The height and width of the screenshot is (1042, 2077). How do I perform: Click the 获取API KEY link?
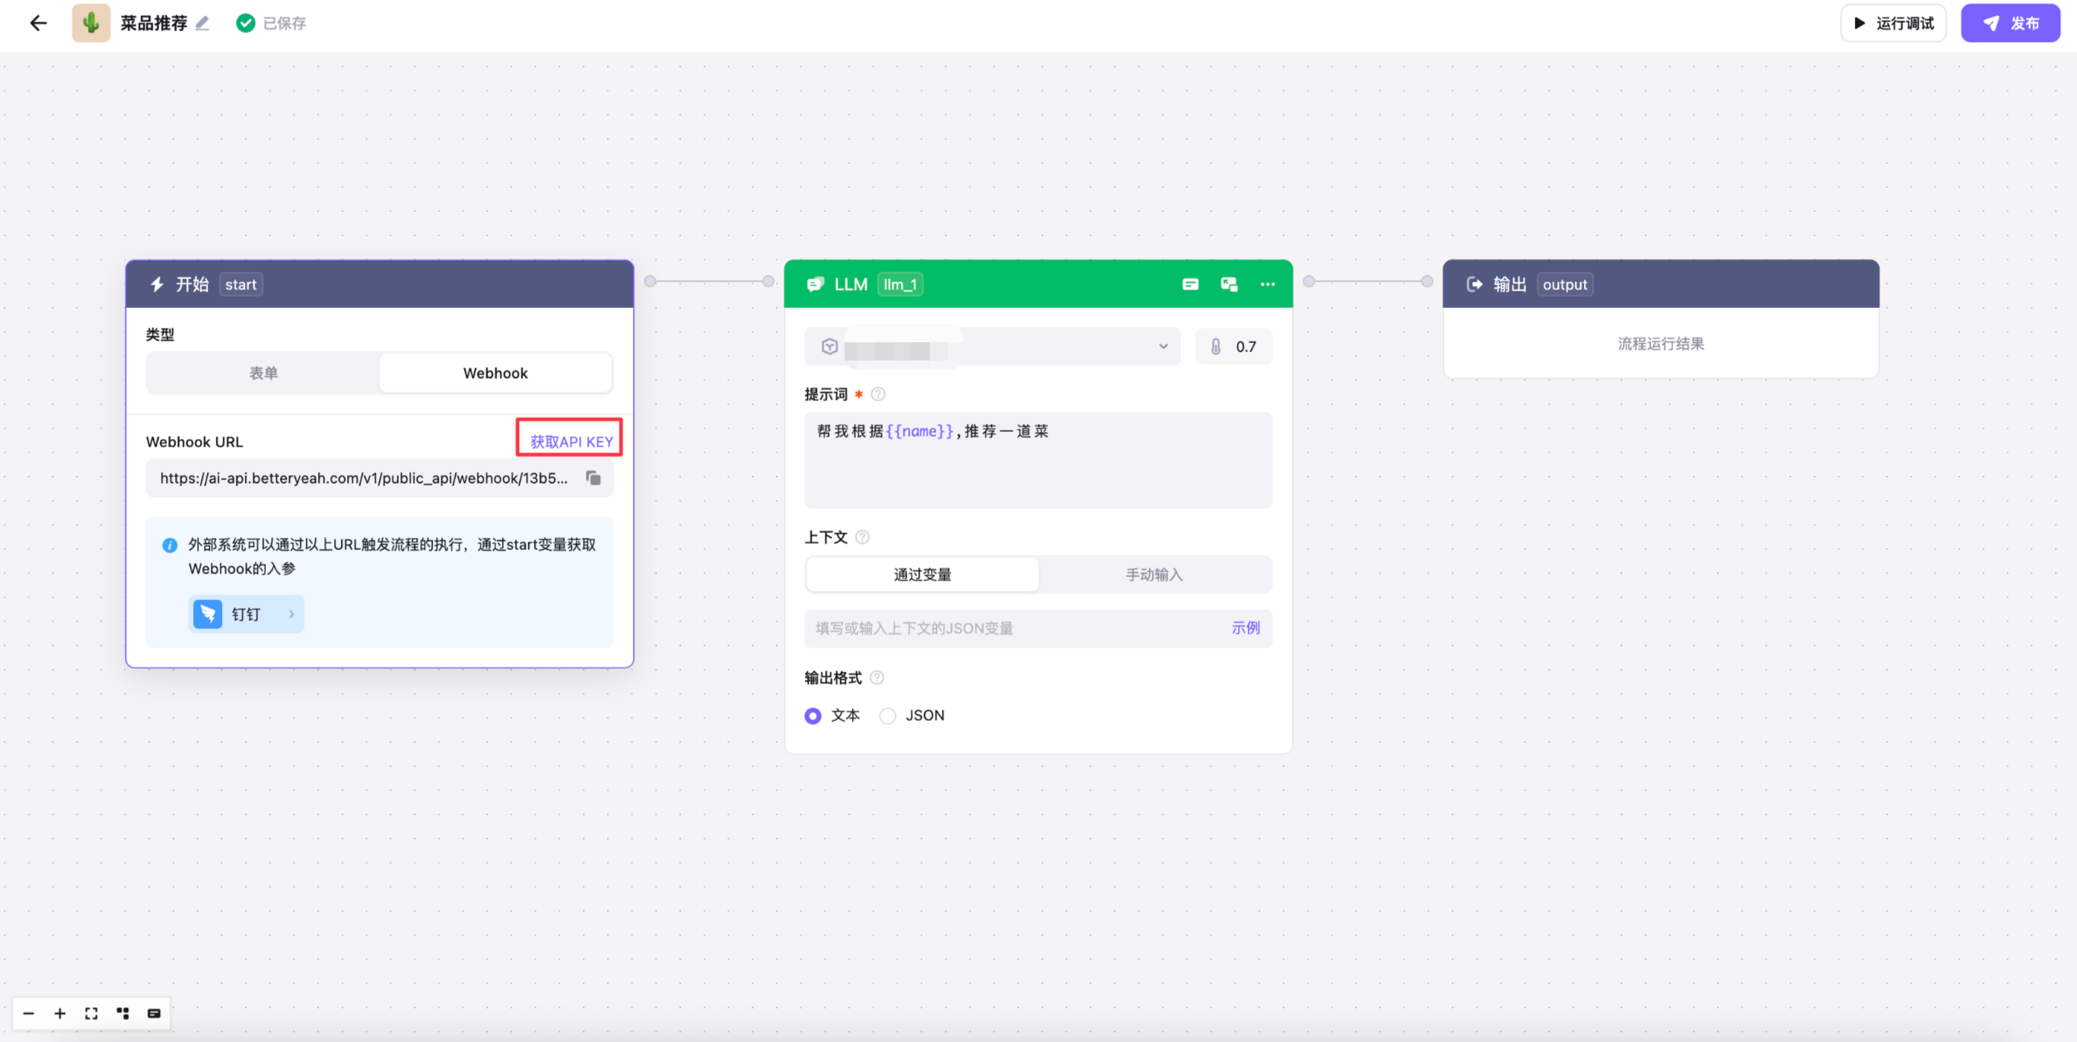(x=571, y=442)
